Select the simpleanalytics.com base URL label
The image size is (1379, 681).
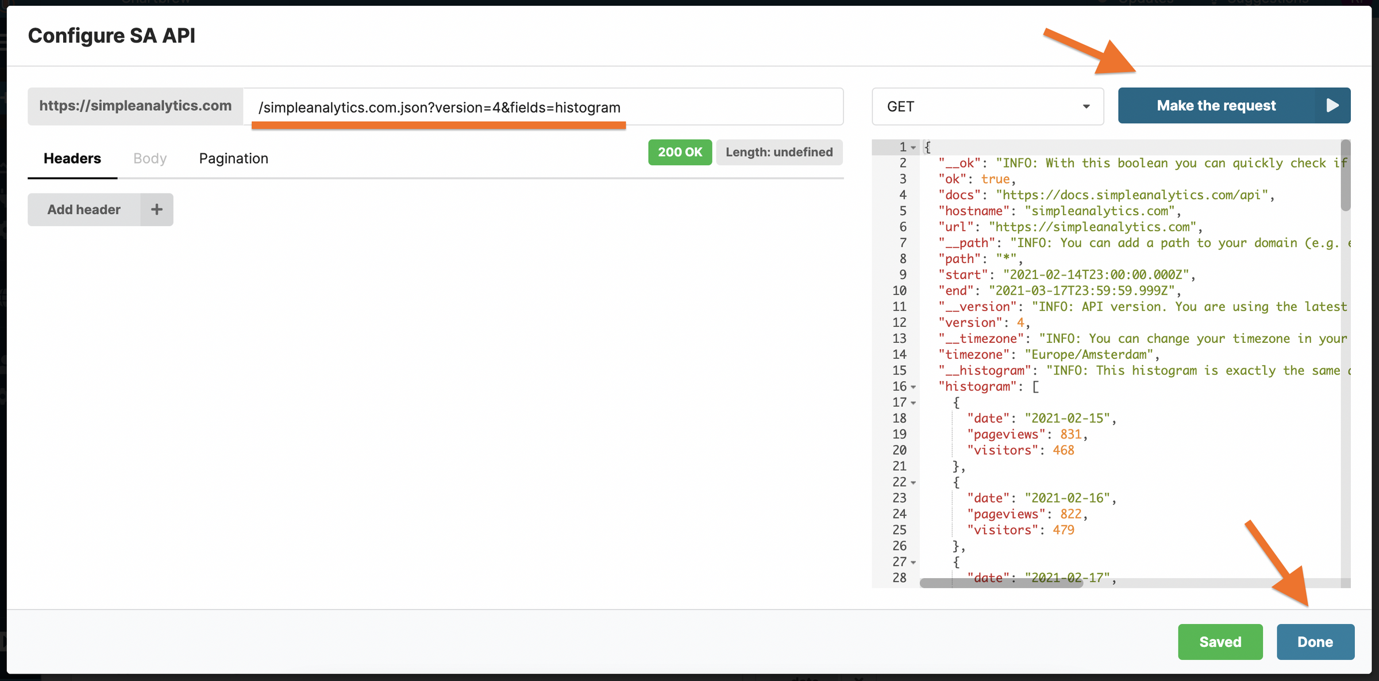(x=136, y=106)
